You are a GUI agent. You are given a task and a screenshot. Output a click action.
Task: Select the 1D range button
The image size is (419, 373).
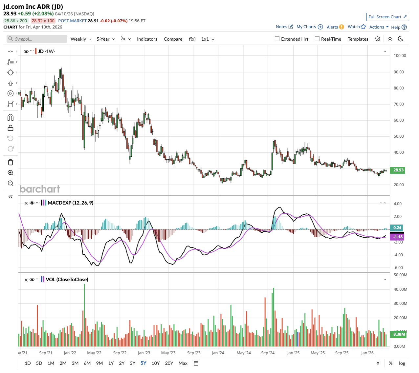pos(28,363)
